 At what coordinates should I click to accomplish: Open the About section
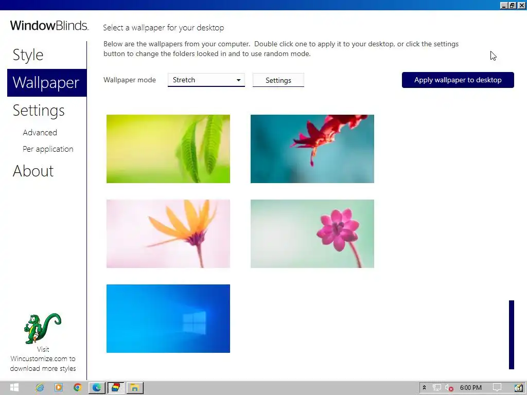33,171
